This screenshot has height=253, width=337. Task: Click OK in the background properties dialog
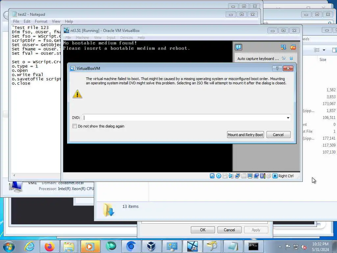(203, 230)
